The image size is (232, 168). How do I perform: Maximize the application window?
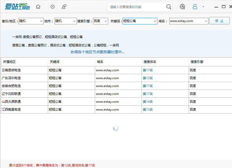tap(223, 7)
